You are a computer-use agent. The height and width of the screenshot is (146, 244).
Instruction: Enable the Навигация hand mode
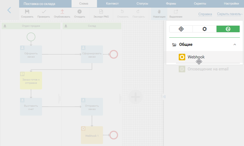(x=159, y=14)
